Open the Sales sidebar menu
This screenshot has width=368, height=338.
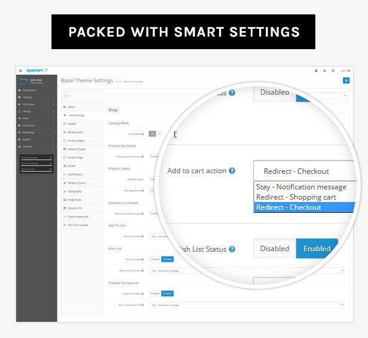[x=37, y=118]
